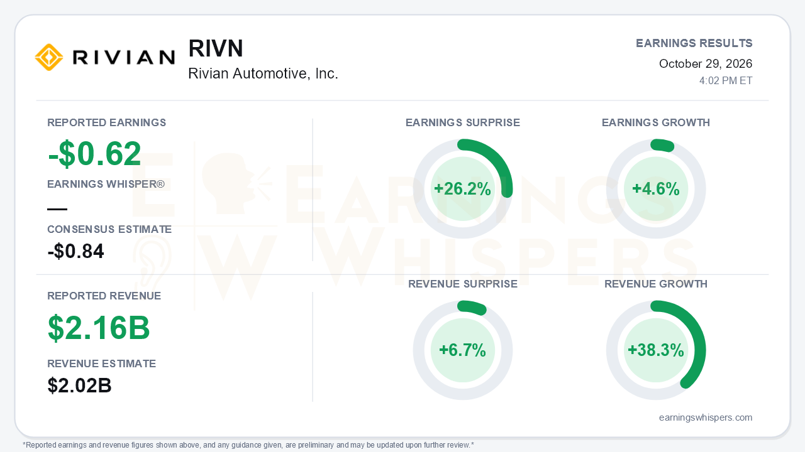This screenshot has height=452, width=805.
Task: Click the +38.3% revenue growth gauge
Action: point(656,350)
